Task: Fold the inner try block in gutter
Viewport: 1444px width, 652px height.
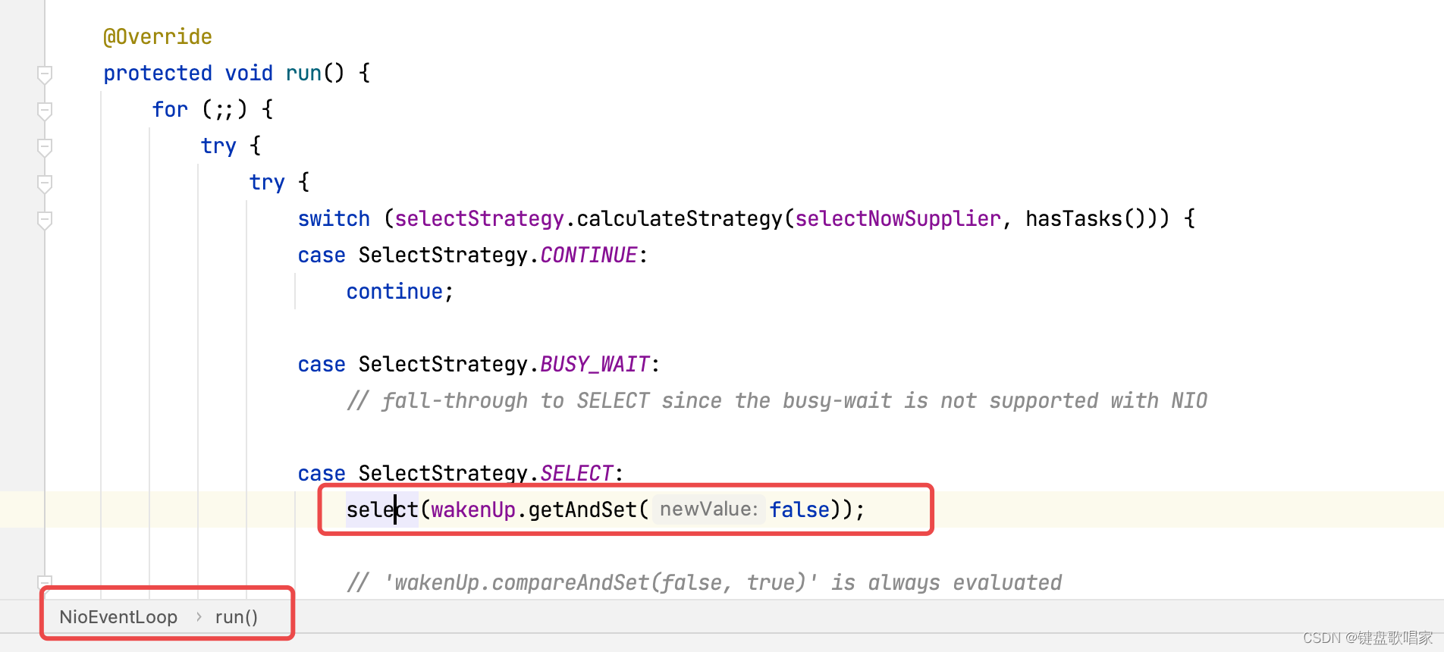Action: point(45,183)
